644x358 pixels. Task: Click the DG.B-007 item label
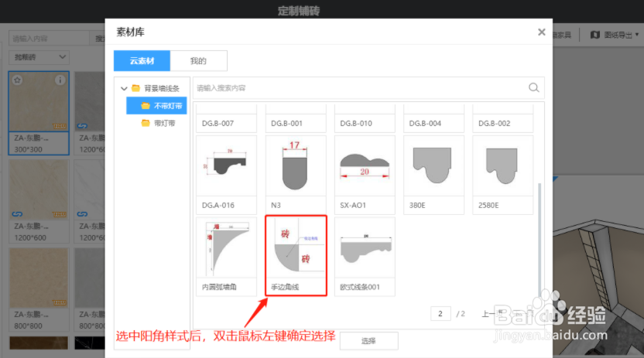pos(218,123)
